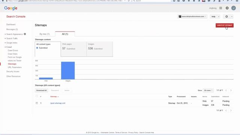Sort by the Sitemap column header
This screenshot has width=240, height=135.
(x=54, y=97)
